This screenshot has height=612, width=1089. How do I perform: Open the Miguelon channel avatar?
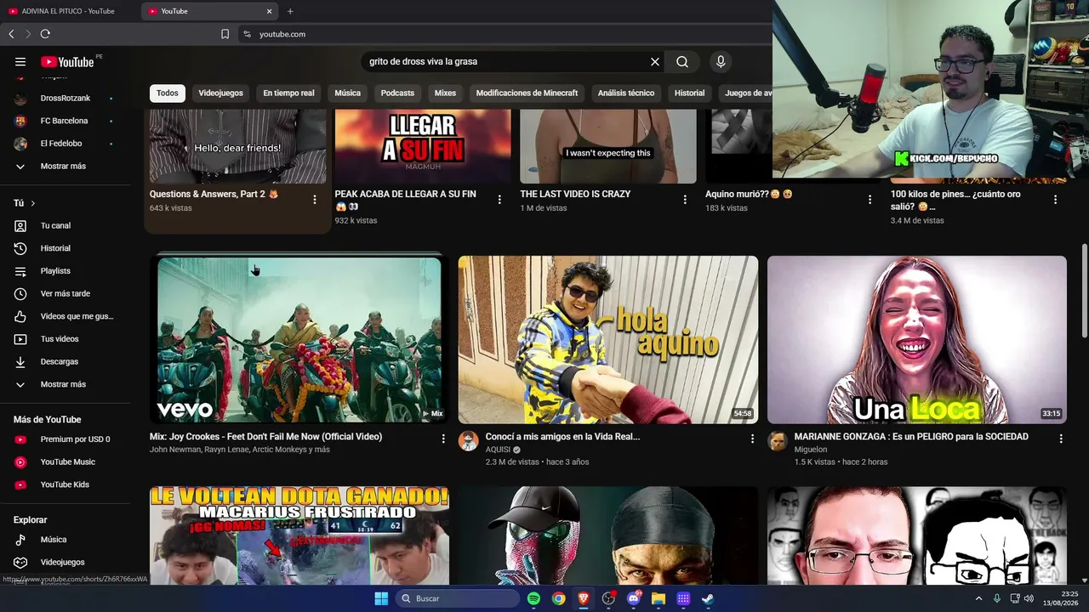[778, 440]
